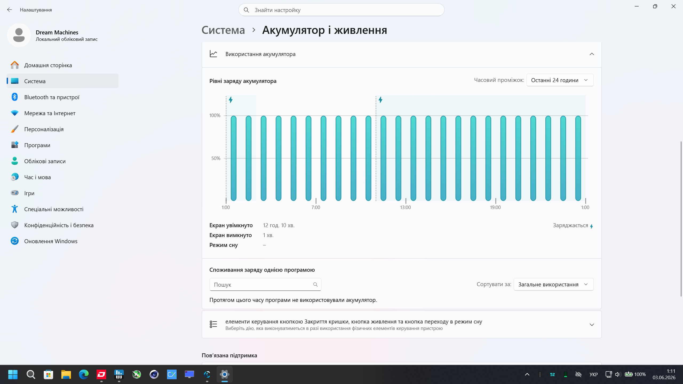Open Сортувати за dropdown Загальне використання
The height and width of the screenshot is (384, 683).
tap(553, 284)
